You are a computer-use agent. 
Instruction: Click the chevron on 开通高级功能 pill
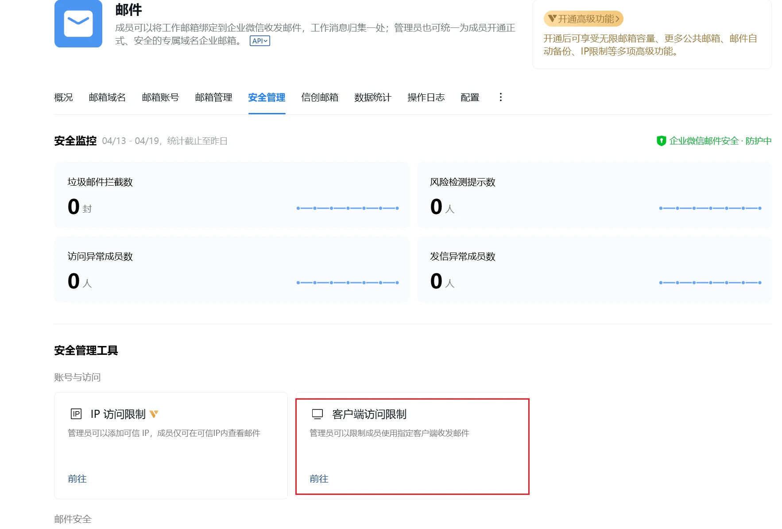(618, 19)
